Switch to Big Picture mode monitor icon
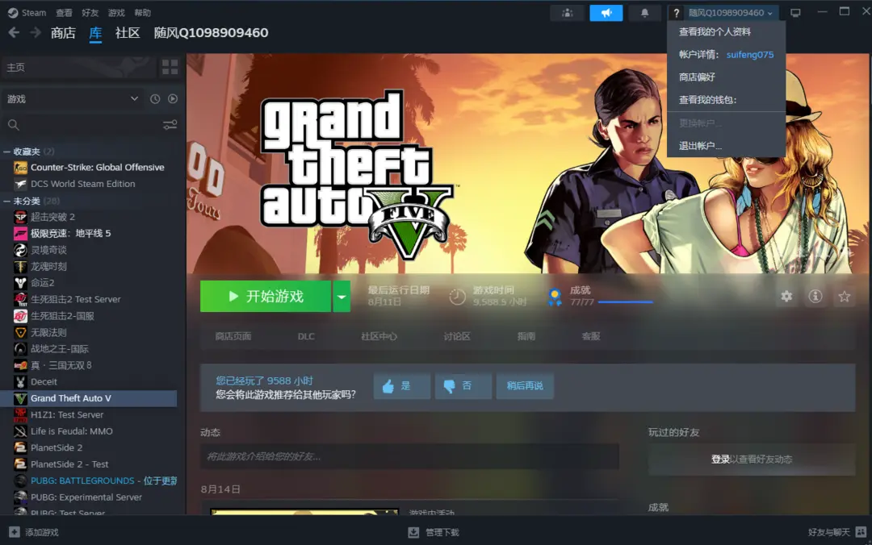The width and height of the screenshot is (872, 545). 795,13
